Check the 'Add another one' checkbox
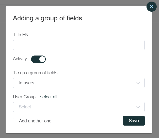Screen dimensions: 159x138 (x=15, y=121)
